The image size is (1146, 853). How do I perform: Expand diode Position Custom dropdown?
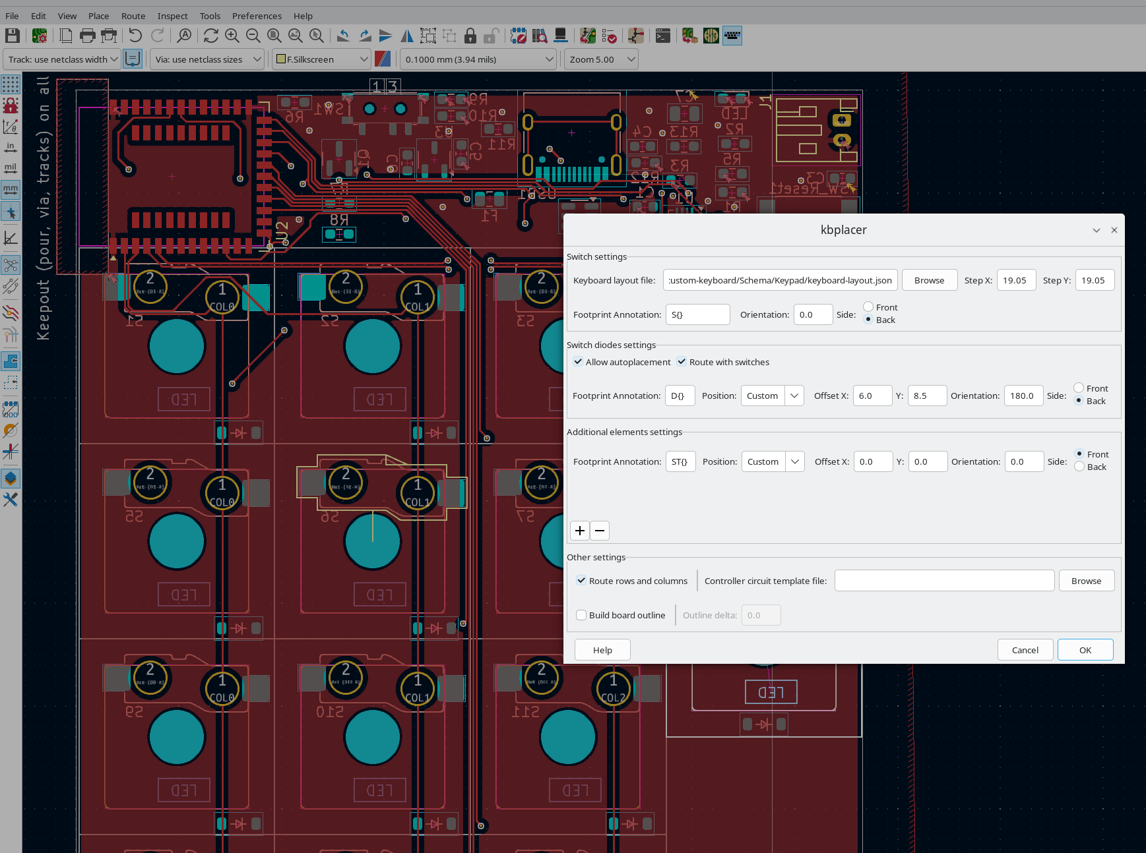(794, 396)
